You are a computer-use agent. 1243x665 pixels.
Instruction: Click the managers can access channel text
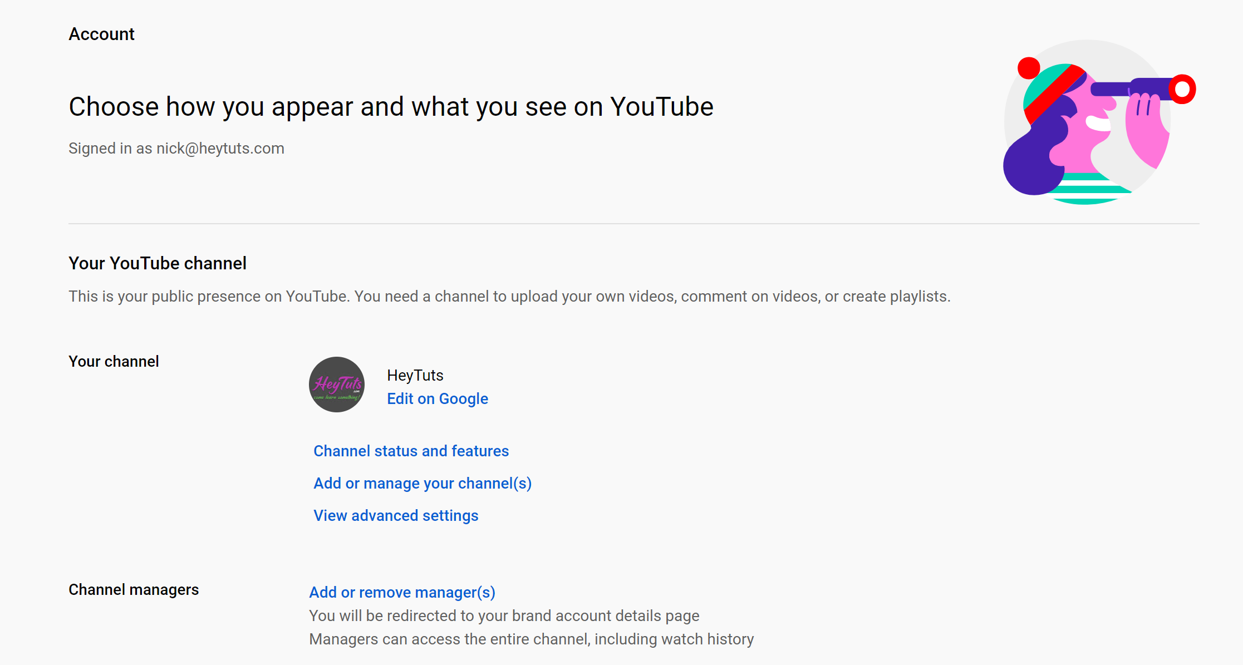[x=532, y=639]
